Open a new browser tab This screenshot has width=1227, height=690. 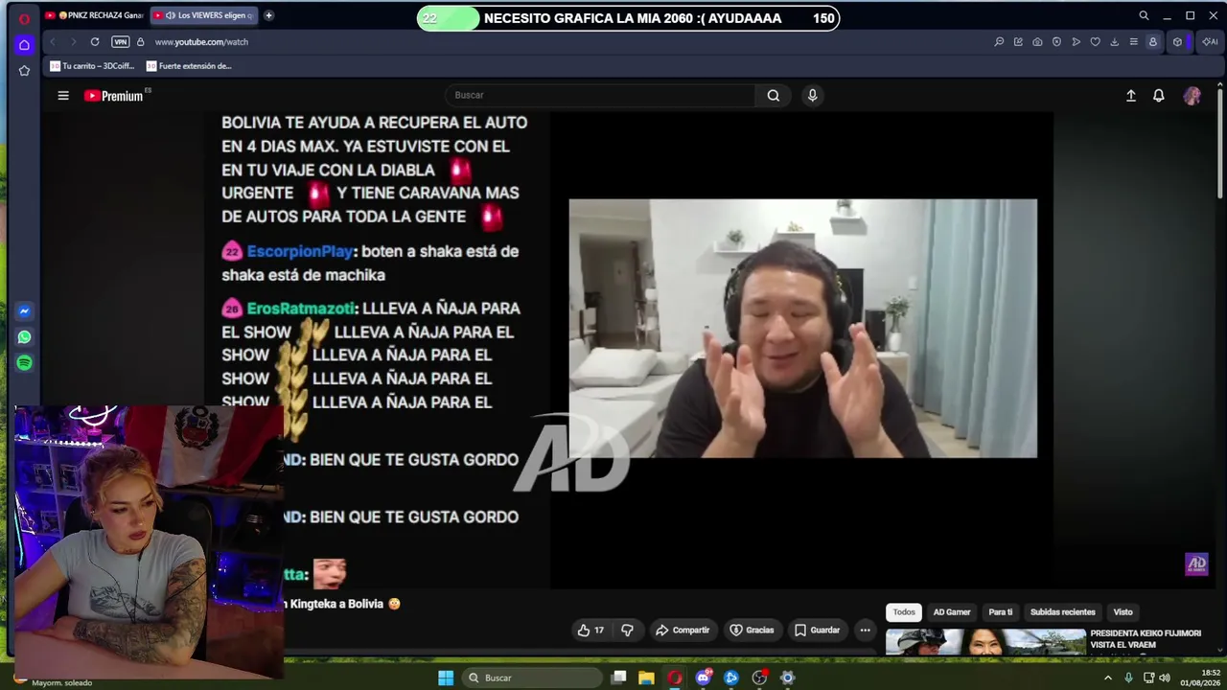pos(268,15)
